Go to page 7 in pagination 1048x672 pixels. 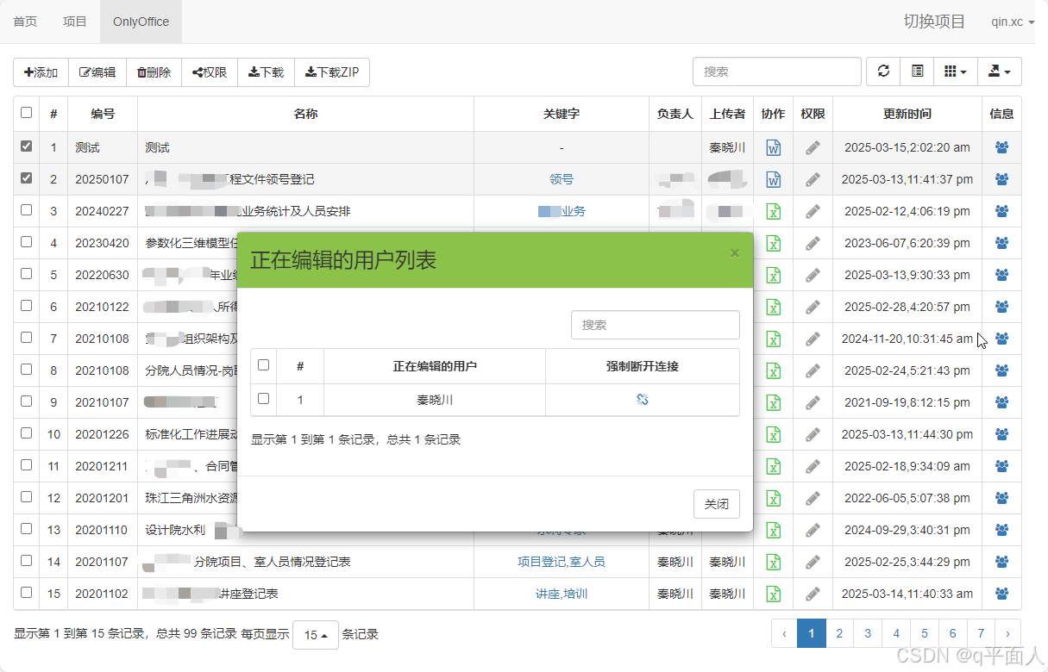pyautogui.click(x=981, y=633)
